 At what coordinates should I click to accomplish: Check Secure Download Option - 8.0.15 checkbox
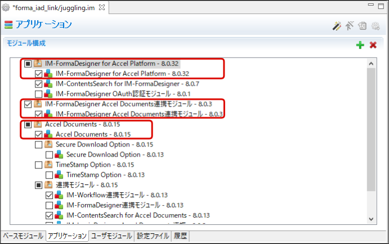point(38,145)
